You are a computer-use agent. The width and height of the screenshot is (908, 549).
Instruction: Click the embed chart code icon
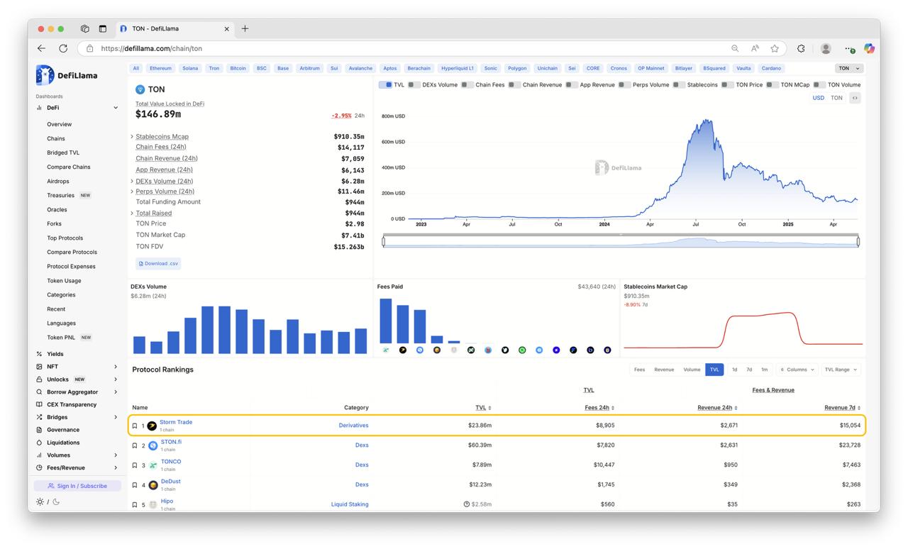tap(855, 98)
